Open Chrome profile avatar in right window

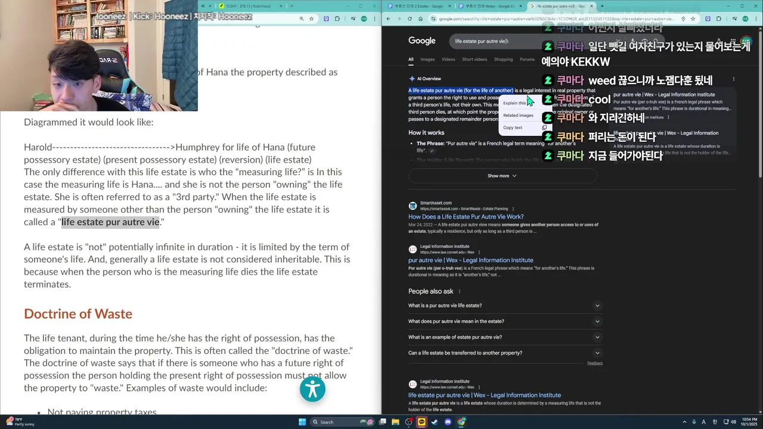(x=745, y=18)
